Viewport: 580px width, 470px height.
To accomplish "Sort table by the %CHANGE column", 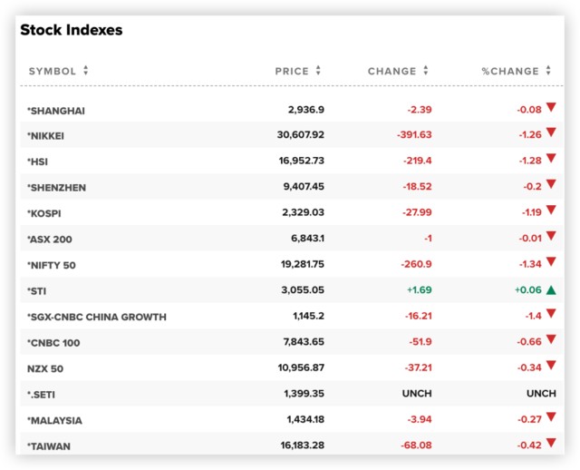I will pos(516,71).
